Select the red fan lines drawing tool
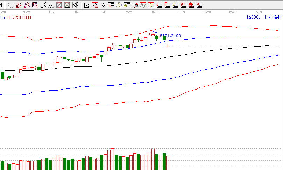The image size is (283, 170). click(19, 5)
